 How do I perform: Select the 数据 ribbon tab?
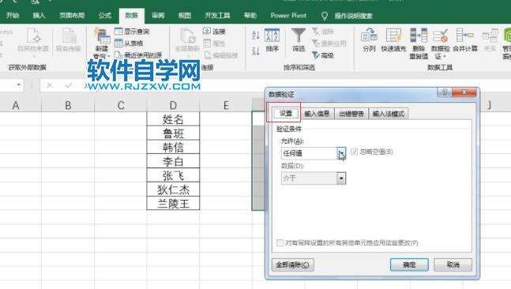pyautogui.click(x=132, y=15)
